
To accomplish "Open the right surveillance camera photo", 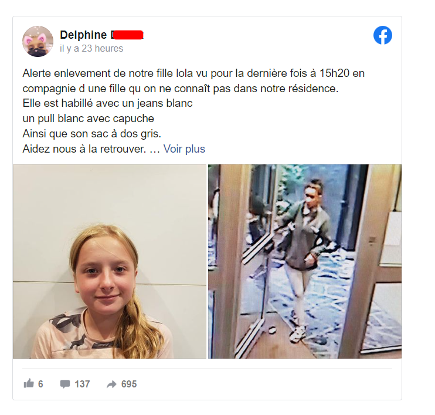I will 305,261.
